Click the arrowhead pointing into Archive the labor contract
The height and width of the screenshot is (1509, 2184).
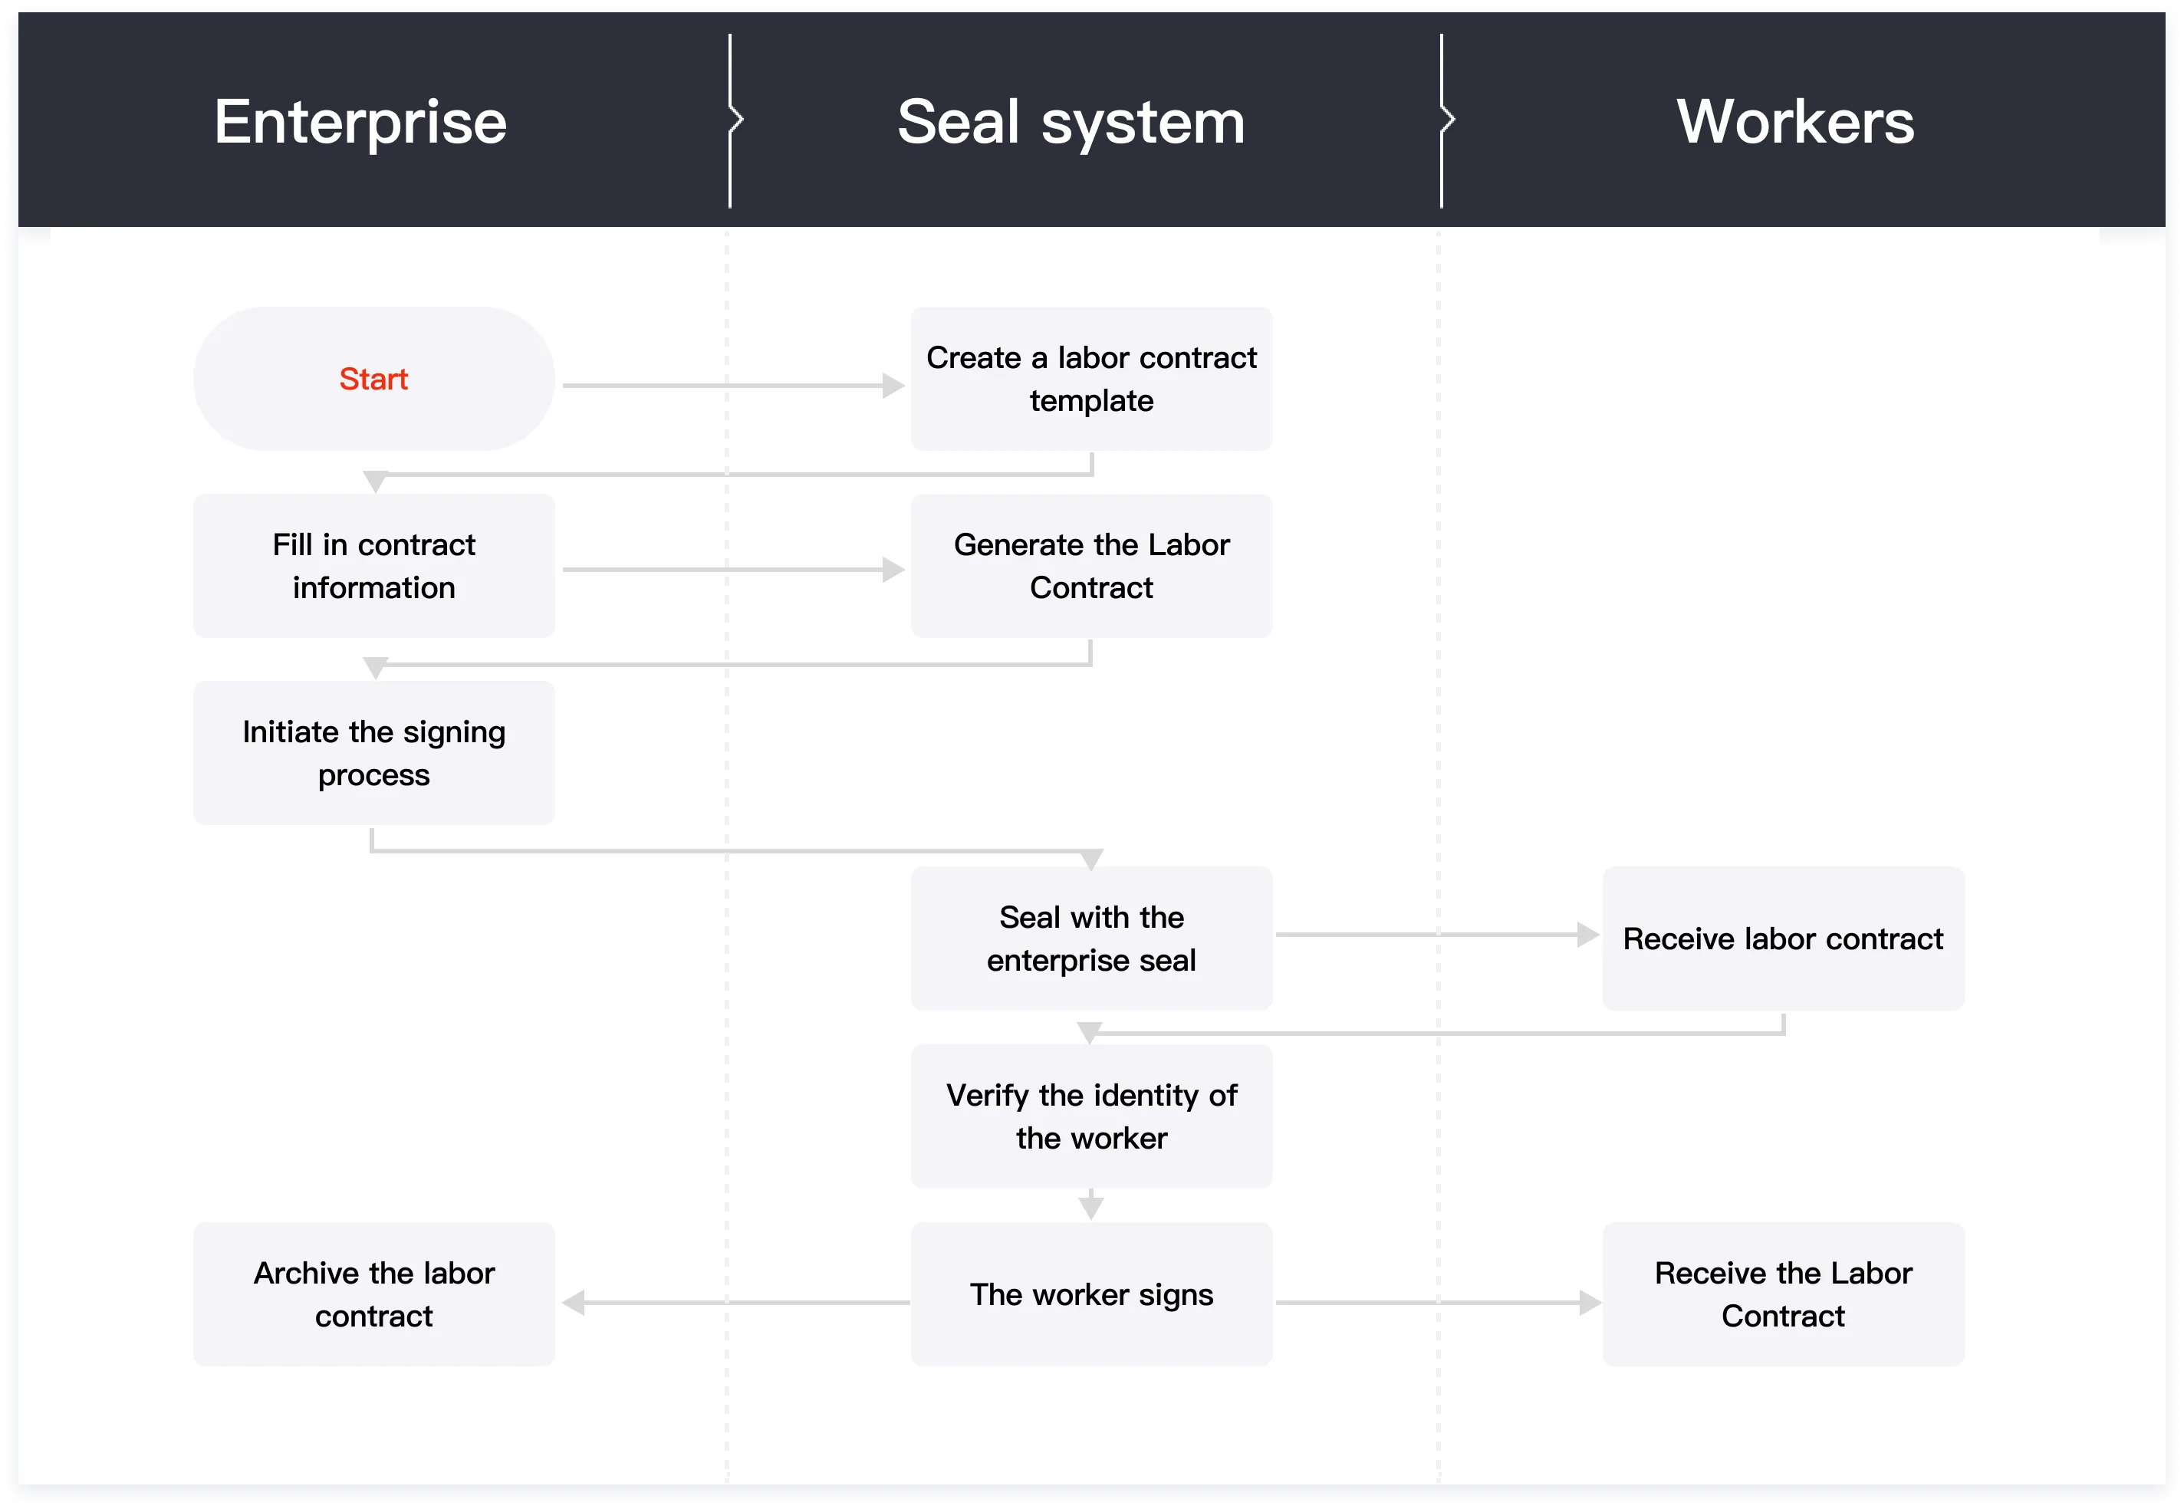point(574,1303)
